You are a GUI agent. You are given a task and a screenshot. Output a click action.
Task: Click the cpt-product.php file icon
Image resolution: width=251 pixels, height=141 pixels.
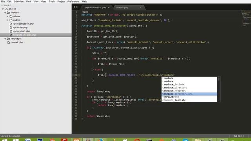coord(11,31)
